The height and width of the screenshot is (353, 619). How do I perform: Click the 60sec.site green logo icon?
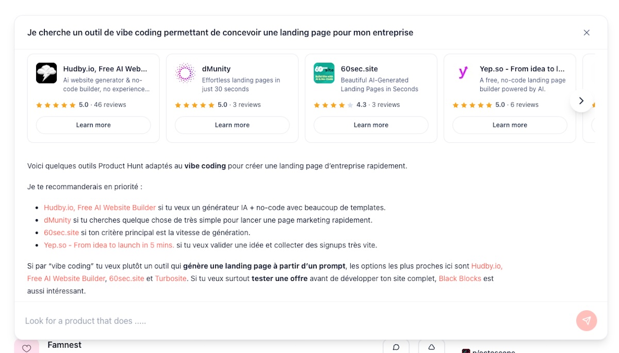[324, 73]
